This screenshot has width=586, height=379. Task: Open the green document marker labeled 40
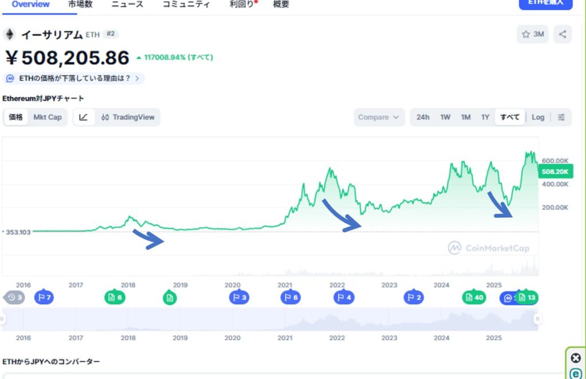coord(474,297)
